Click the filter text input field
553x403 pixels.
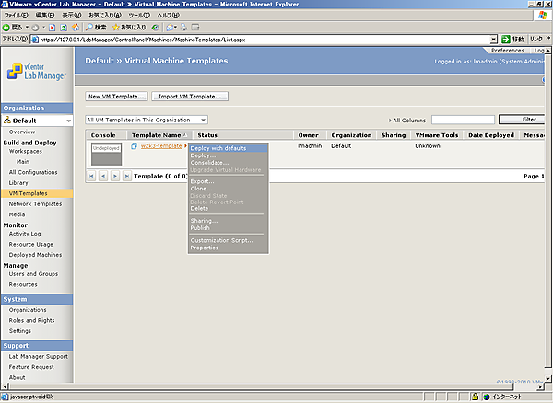tap(462, 120)
